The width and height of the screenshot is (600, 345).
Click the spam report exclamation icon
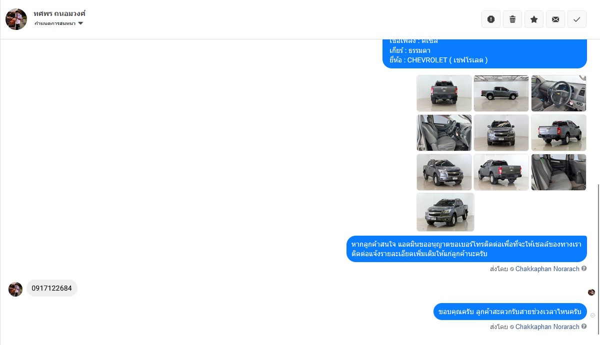click(x=491, y=19)
